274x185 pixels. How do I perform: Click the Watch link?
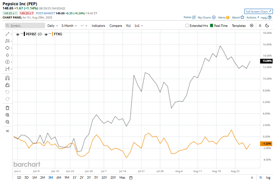[236, 17]
